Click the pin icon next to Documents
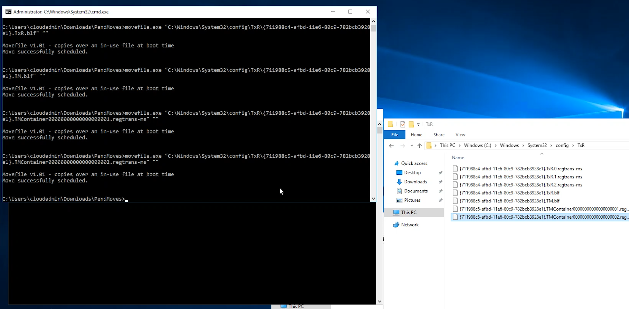629x309 pixels. pyautogui.click(x=440, y=191)
